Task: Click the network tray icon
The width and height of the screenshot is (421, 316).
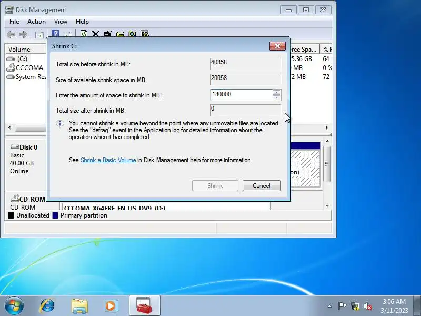Action: [355, 306]
